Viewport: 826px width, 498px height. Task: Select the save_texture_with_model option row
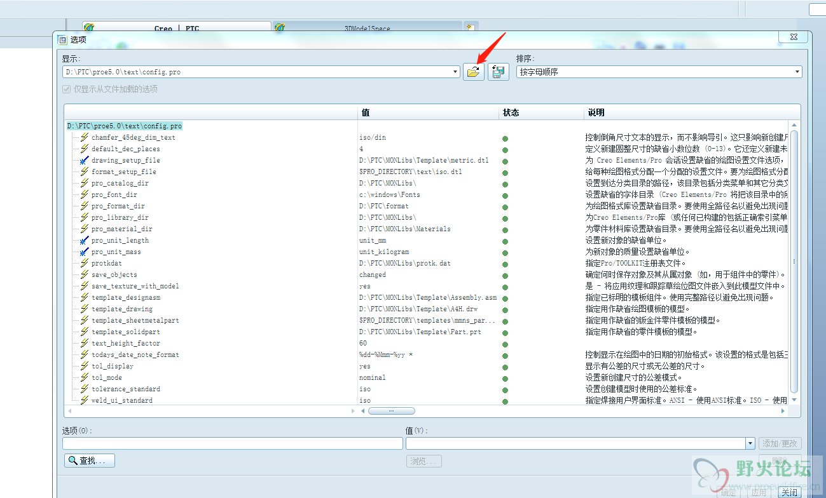coord(135,286)
